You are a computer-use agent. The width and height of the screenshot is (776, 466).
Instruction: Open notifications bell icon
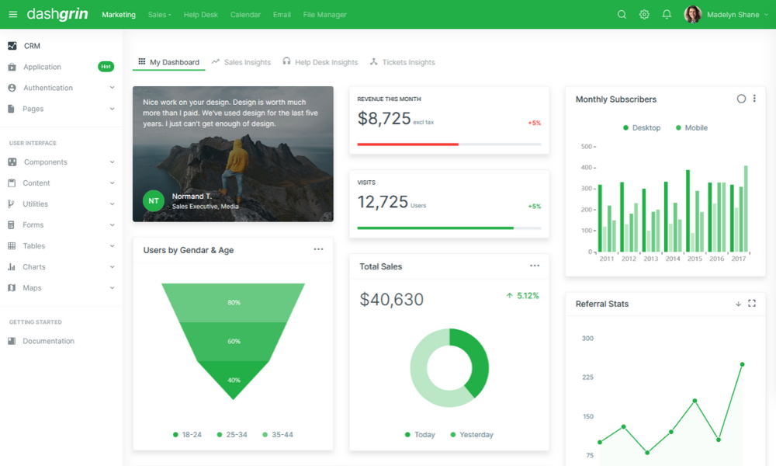coord(667,15)
